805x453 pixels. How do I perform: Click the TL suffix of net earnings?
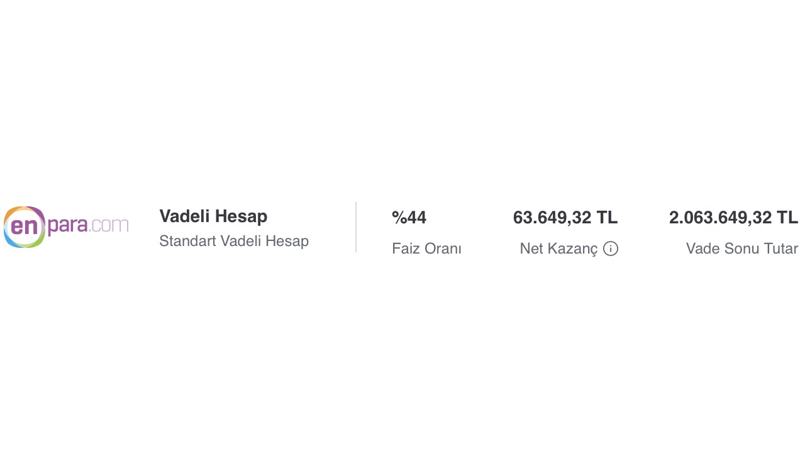[x=607, y=218]
